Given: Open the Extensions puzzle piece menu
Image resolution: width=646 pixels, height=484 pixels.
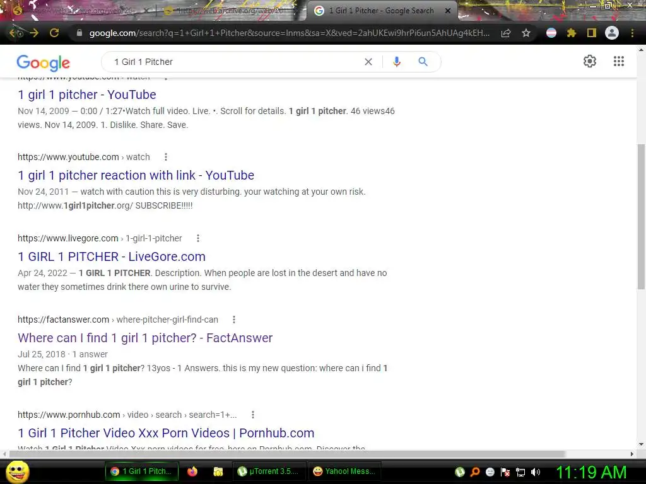Looking at the screenshot, I should pyautogui.click(x=571, y=33).
